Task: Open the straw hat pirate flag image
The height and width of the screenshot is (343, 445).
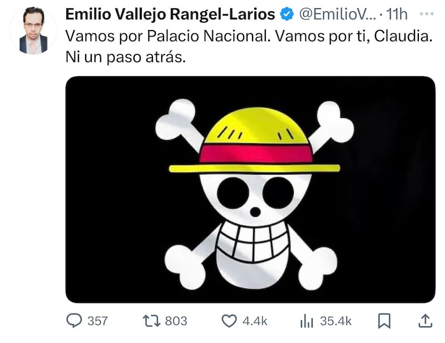Action: pos(250,190)
